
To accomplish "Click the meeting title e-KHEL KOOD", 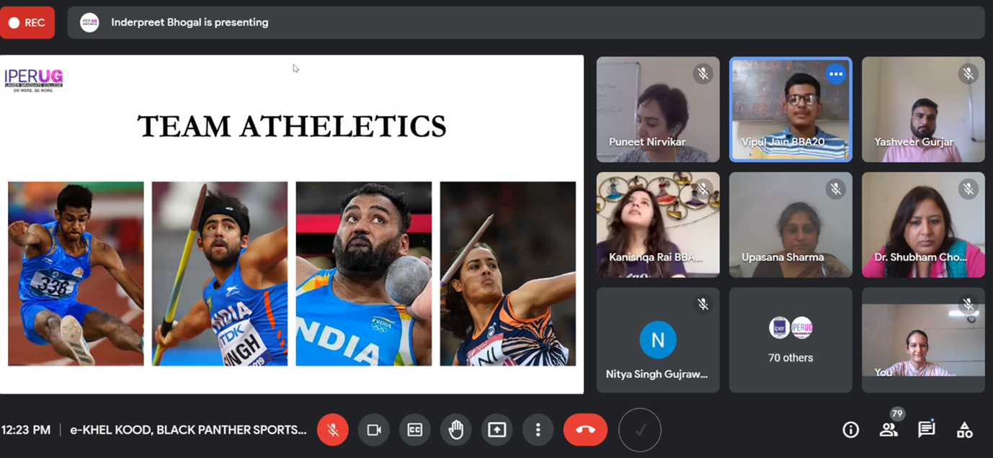I will coord(188,430).
